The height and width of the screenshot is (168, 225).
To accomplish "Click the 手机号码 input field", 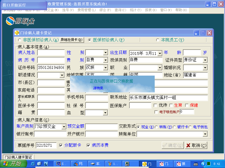I will [x=96, y=98].
